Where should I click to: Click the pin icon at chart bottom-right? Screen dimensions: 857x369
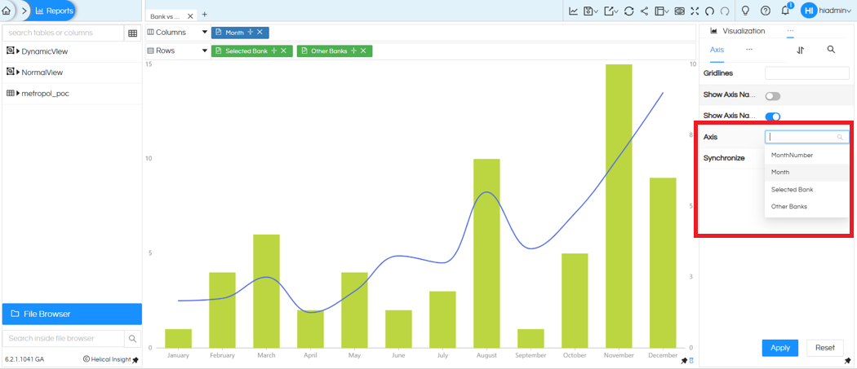pyautogui.click(x=684, y=361)
